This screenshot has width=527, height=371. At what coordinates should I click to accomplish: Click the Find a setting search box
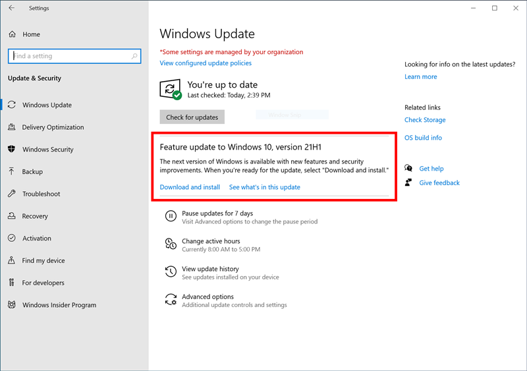74,56
